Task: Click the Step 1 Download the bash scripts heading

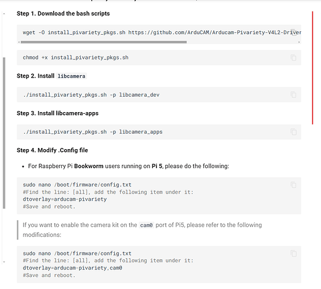Action: [63, 13]
